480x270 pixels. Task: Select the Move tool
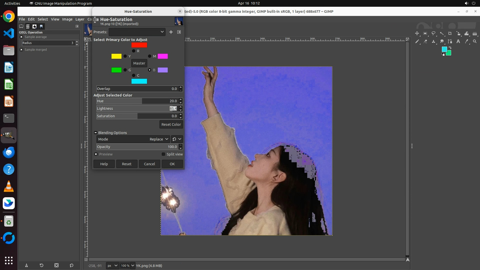[x=417, y=33]
